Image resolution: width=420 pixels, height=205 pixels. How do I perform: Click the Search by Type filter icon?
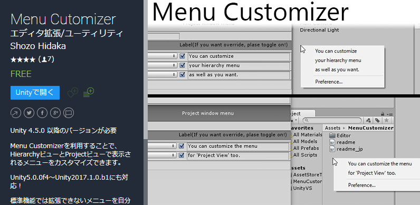(x=369, y=120)
